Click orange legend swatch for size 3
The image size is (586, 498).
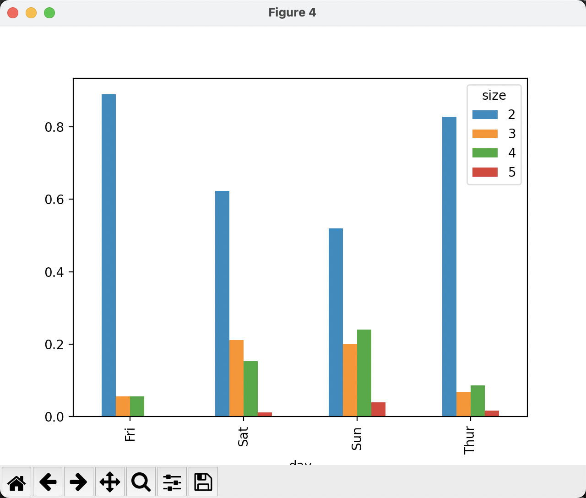pos(485,134)
